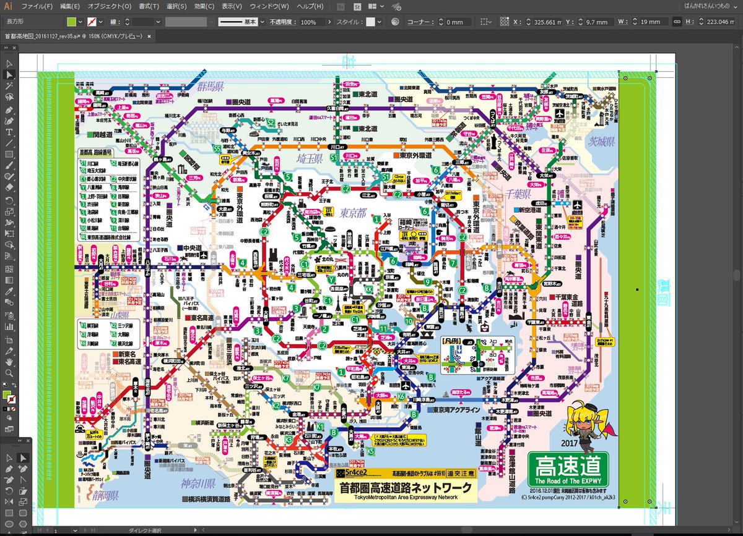
Task: Select the Column Graph tool
Action: tap(9, 325)
